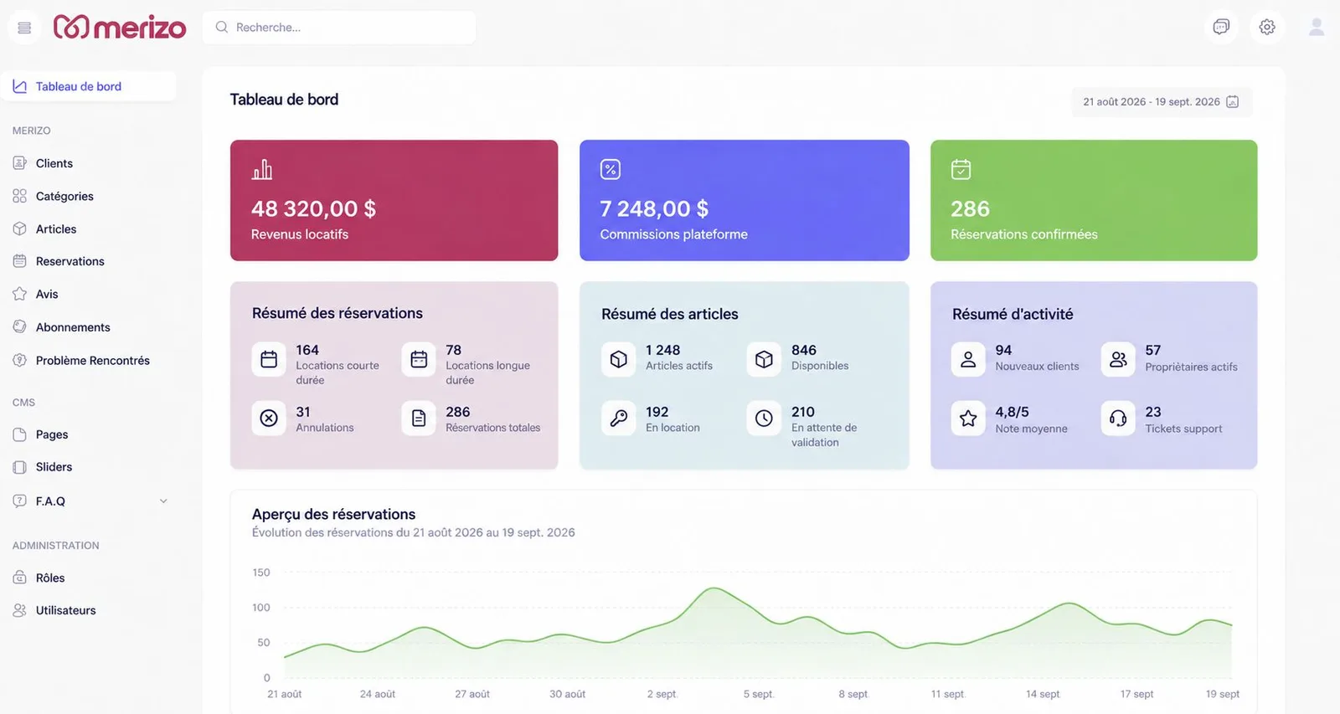The image size is (1340, 714).
Task: Open the chat messages icon in header
Action: tap(1221, 27)
